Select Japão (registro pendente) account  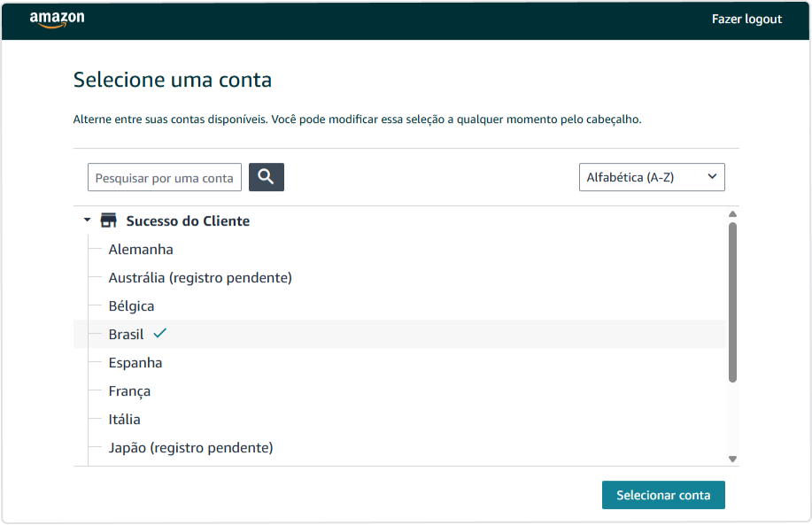point(190,447)
